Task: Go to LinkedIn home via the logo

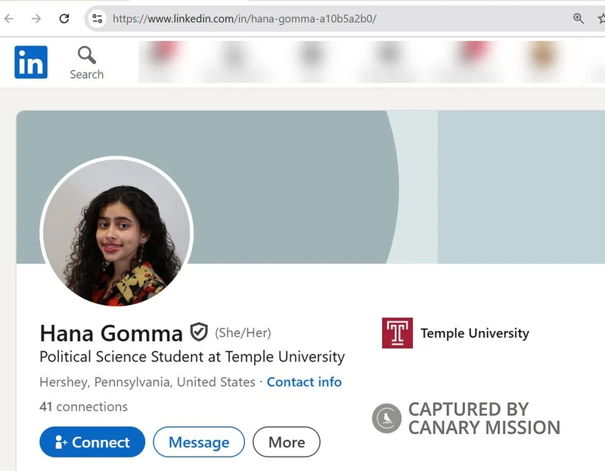Action: coord(31,62)
